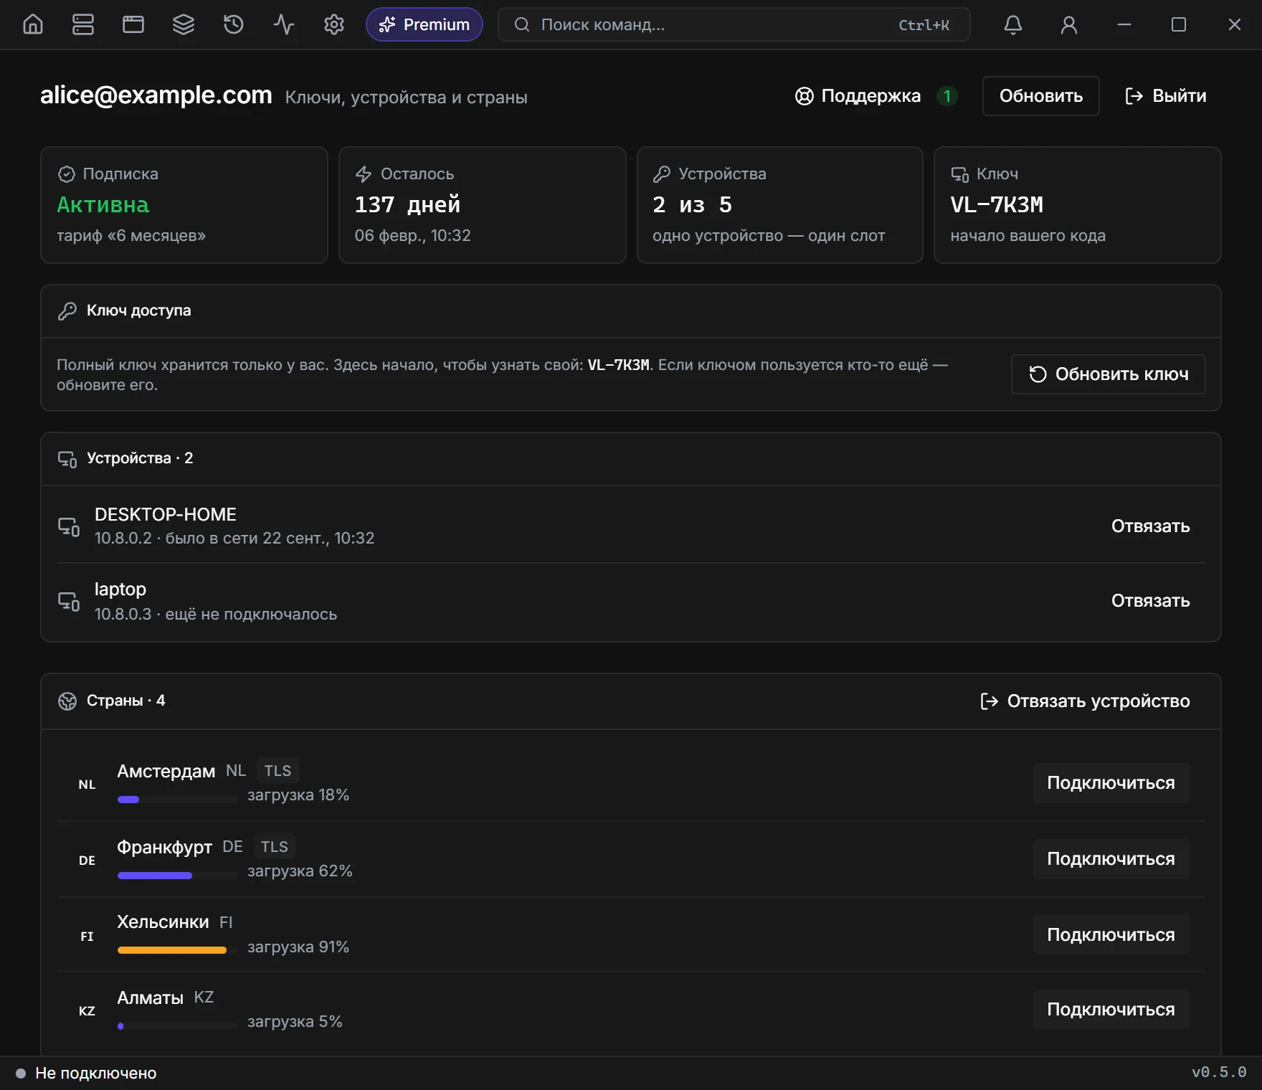Click Отвязать устройство in Страны header

pos(1085,701)
